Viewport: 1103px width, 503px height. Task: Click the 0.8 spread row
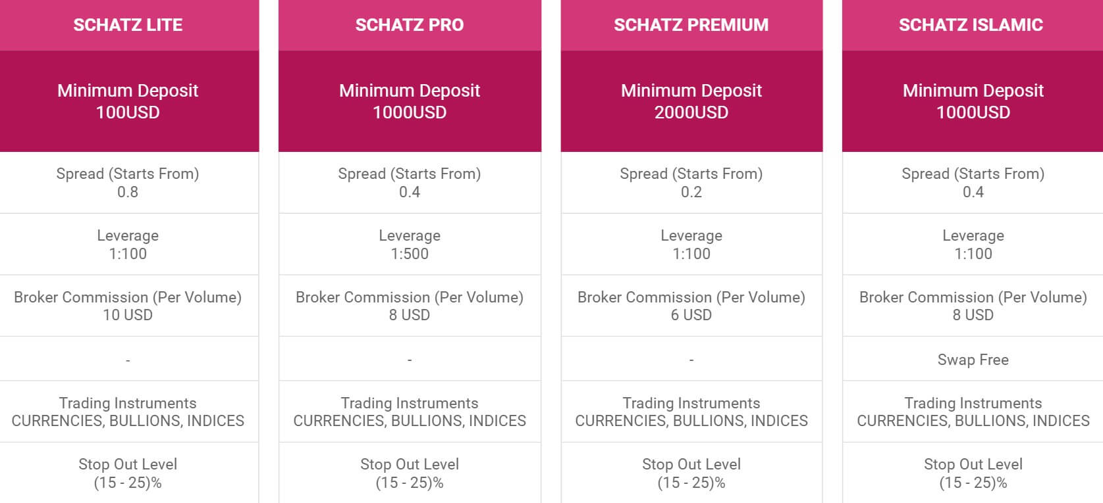coord(129,183)
